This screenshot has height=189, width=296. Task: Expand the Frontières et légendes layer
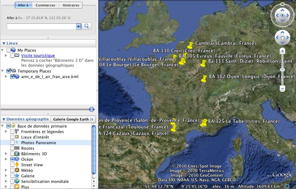coord(6,132)
